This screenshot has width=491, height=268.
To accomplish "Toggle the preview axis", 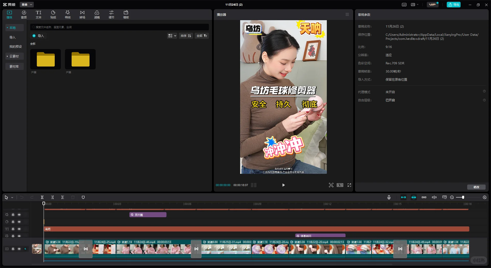I will point(434,197).
